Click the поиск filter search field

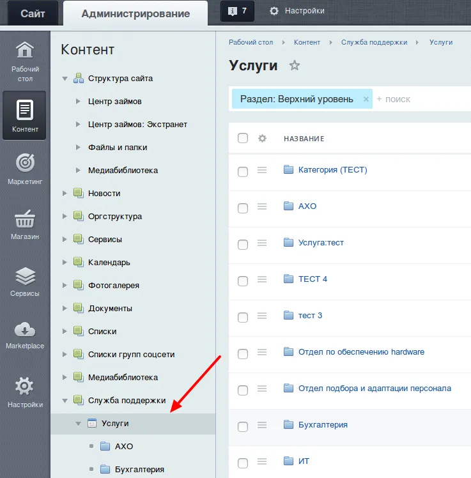tap(415, 99)
